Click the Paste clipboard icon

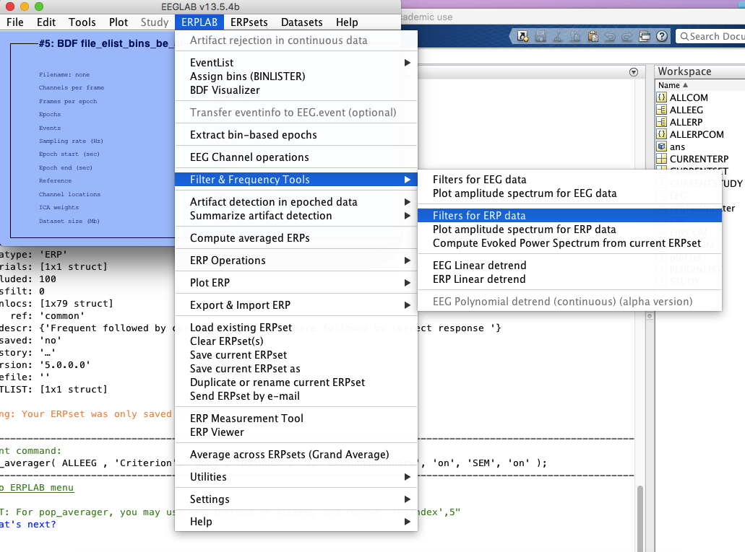pyautogui.click(x=593, y=37)
